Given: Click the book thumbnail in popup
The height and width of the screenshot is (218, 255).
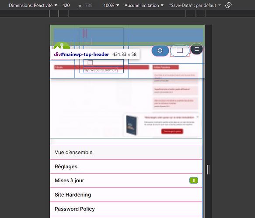Looking at the screenshot, I should pyautogui.click(x=131, y=125).
